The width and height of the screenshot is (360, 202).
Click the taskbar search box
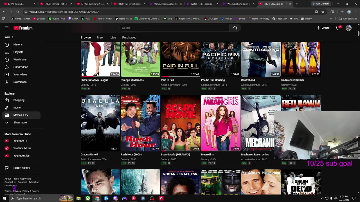tap(41, 198)
